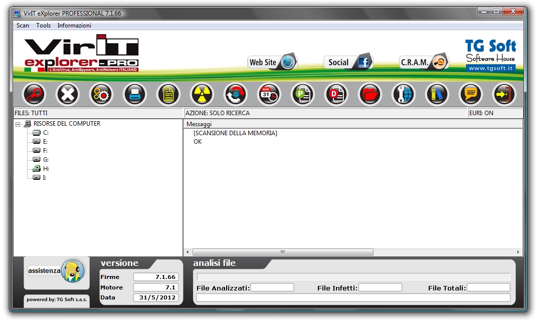Click the yellow chat message icon
This screenshot has width=536, height=320.
(470, 94)
